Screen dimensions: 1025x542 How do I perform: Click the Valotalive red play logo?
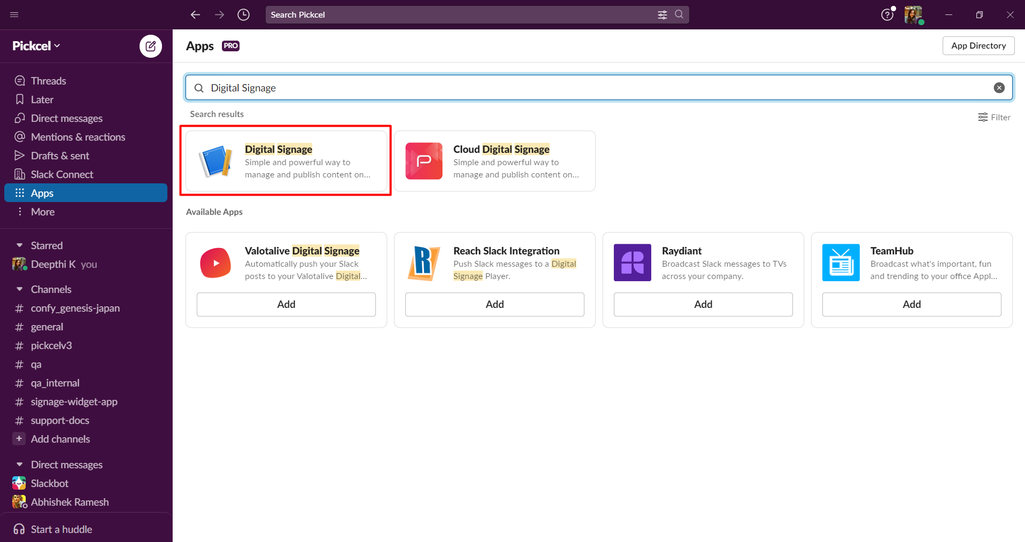[x=215, y=262]
